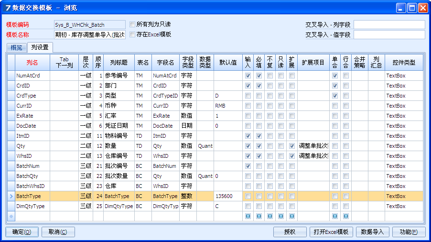Toggle 存在Excel模板 checkbox
Viewport: 431px width, 242px height.
133,34
